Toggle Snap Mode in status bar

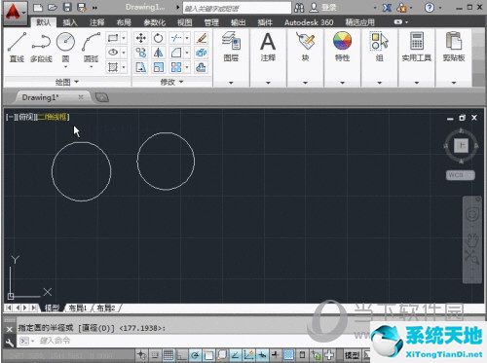pyautogui.click(x=155, y=355)
